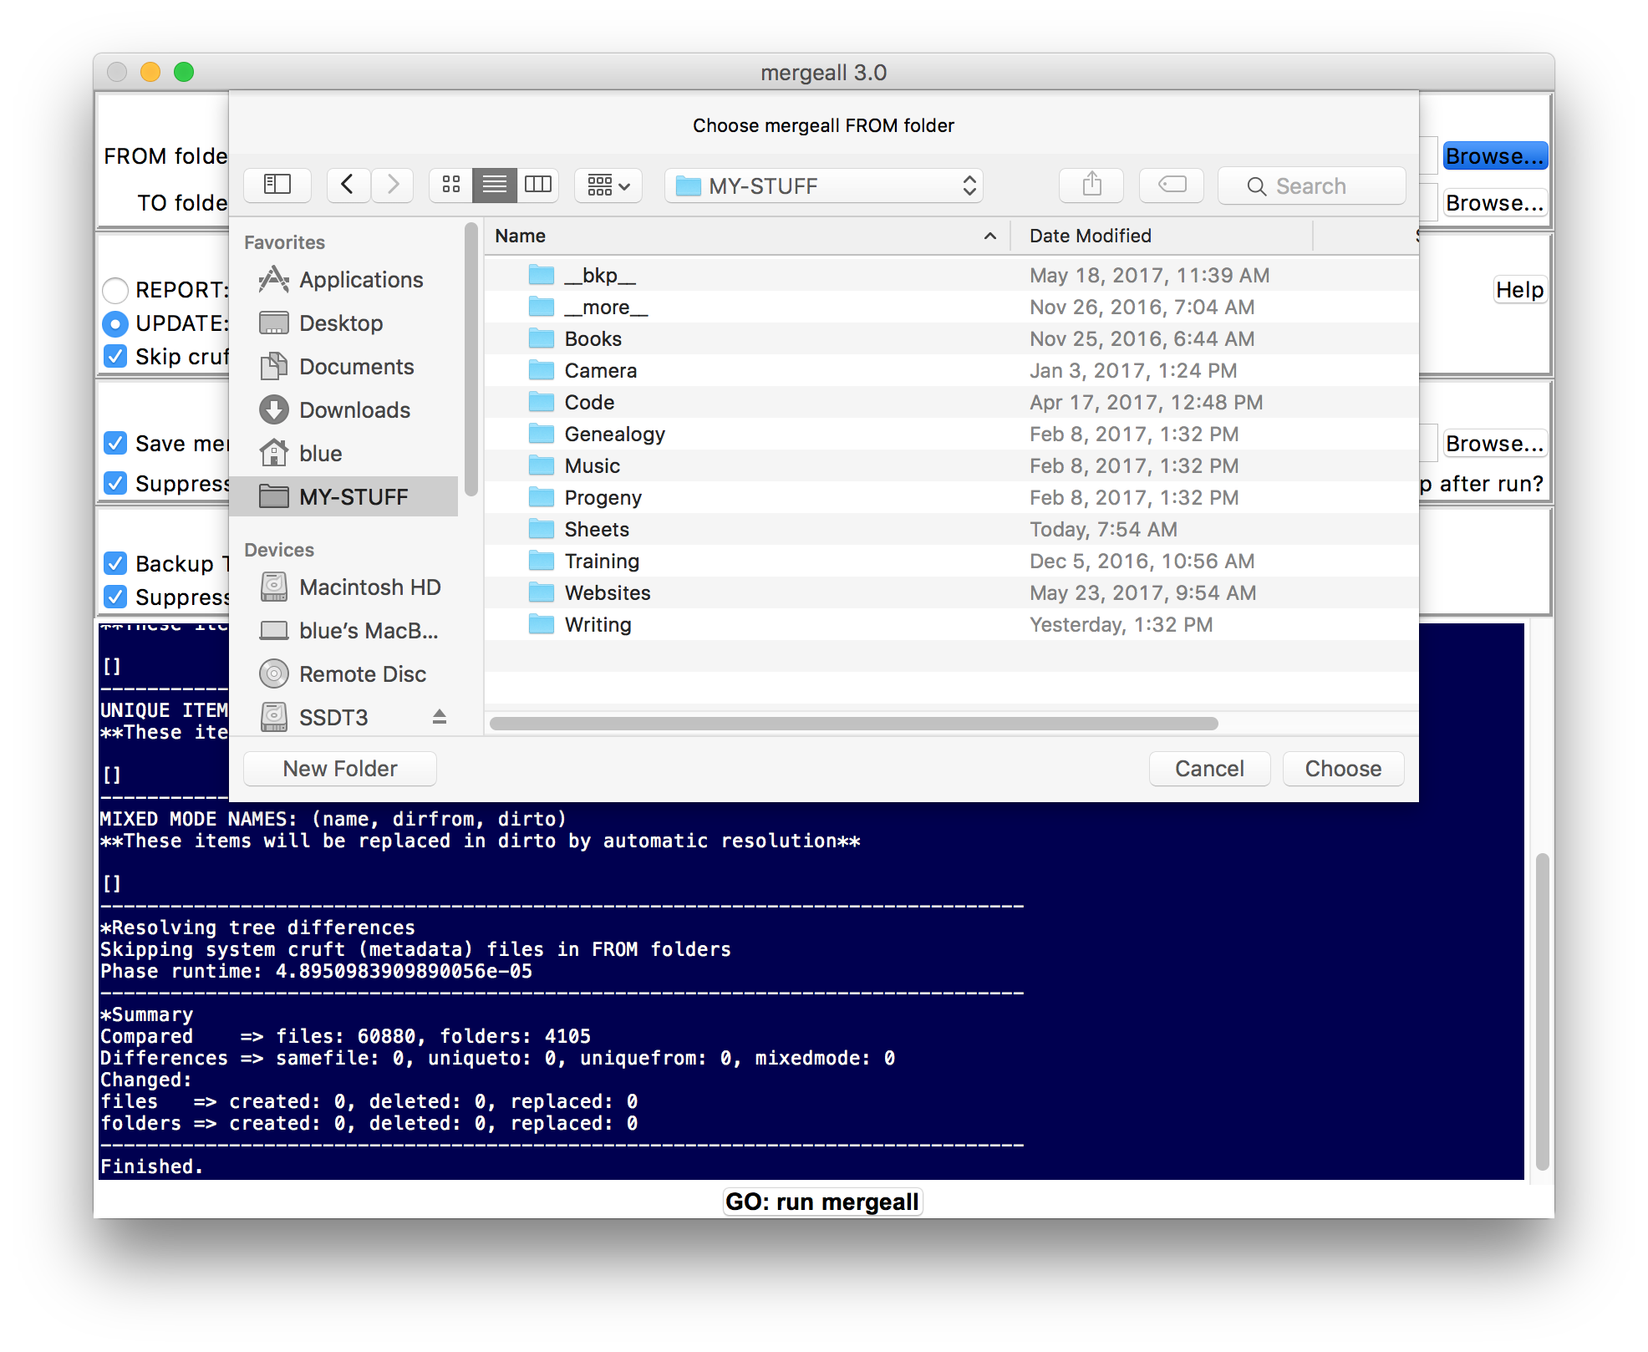Confirm with the Choose button
Viewport: 1648px width, 1352px height.
(x=1343, y=769)
